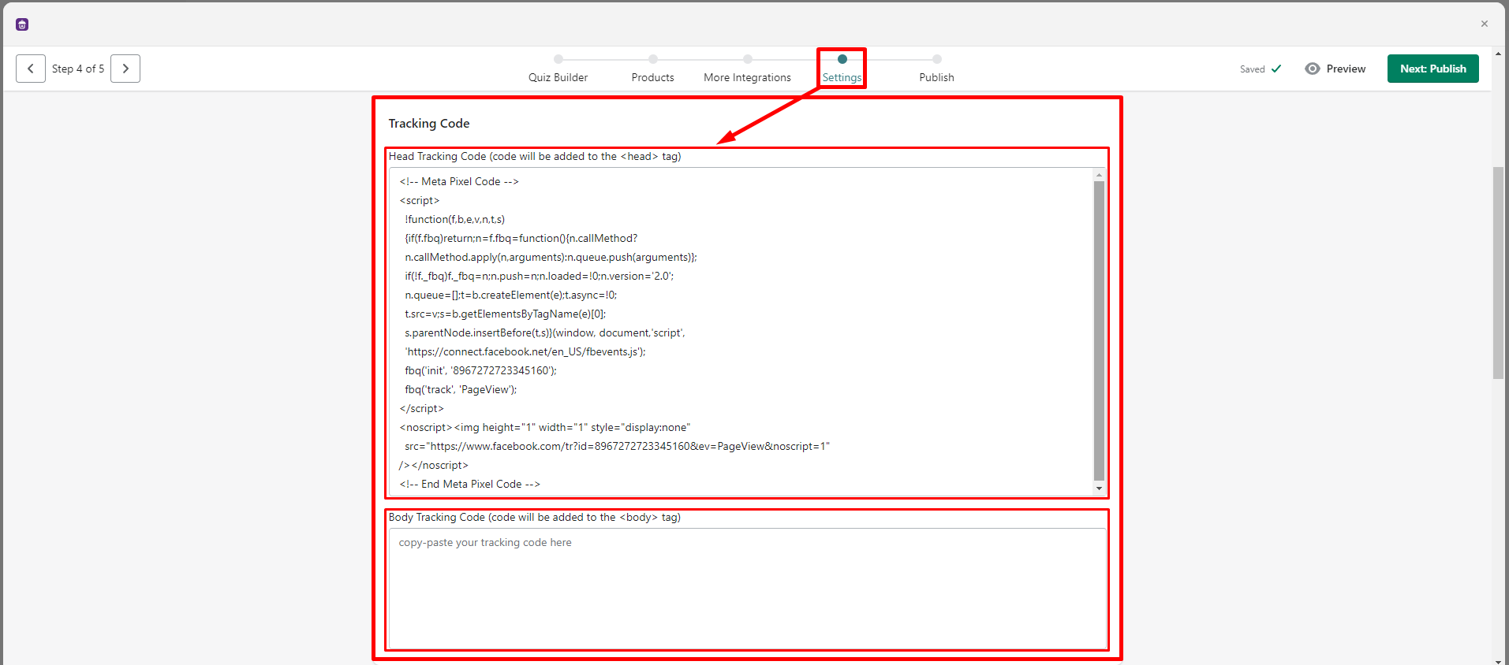Click the 's.parentNode.insertBefore' line
This screenshot has height=665, width=1509.
pyautogui.click(x=544, y=332)
